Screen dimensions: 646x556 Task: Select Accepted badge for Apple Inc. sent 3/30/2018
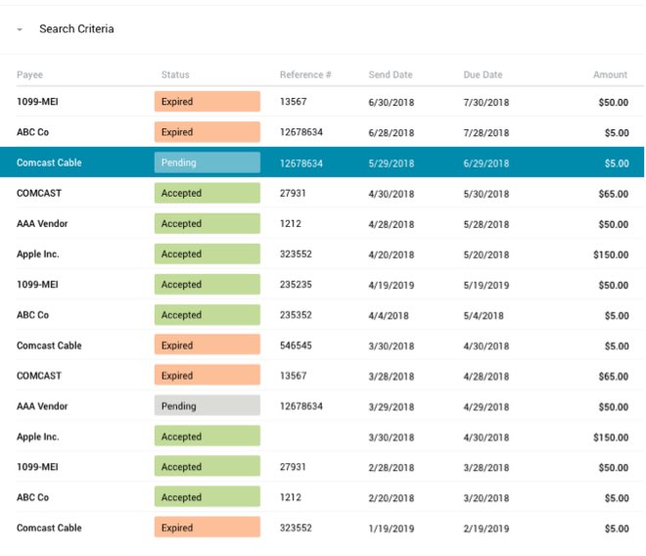click(x=208, y=437)
